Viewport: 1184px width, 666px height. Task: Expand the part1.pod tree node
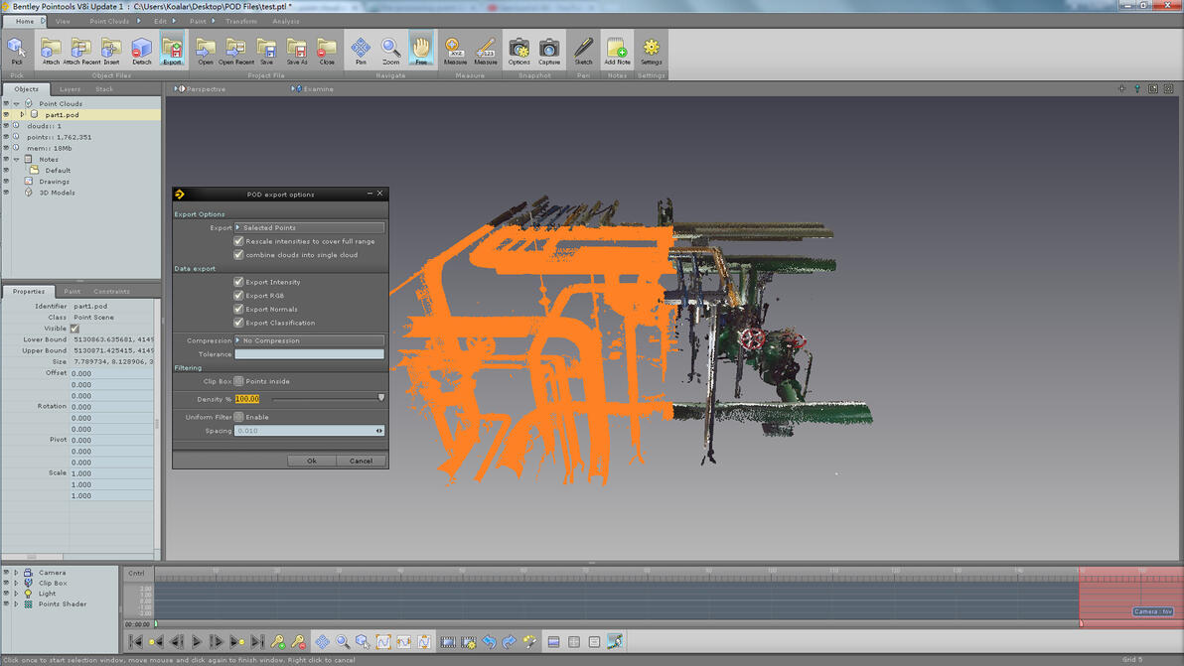(23, 115)
